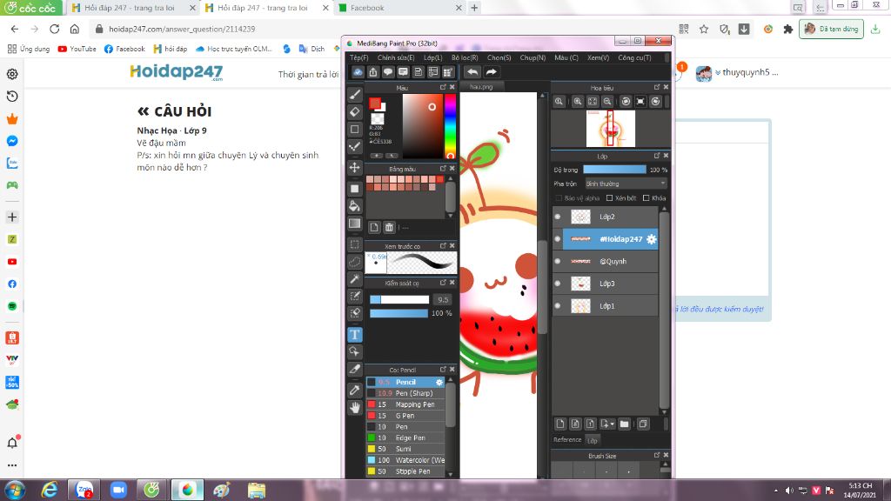Click the upload/share icon in MediBang toolbar
The height and width of the screenshot is (501, 891).
click(372, 72)
